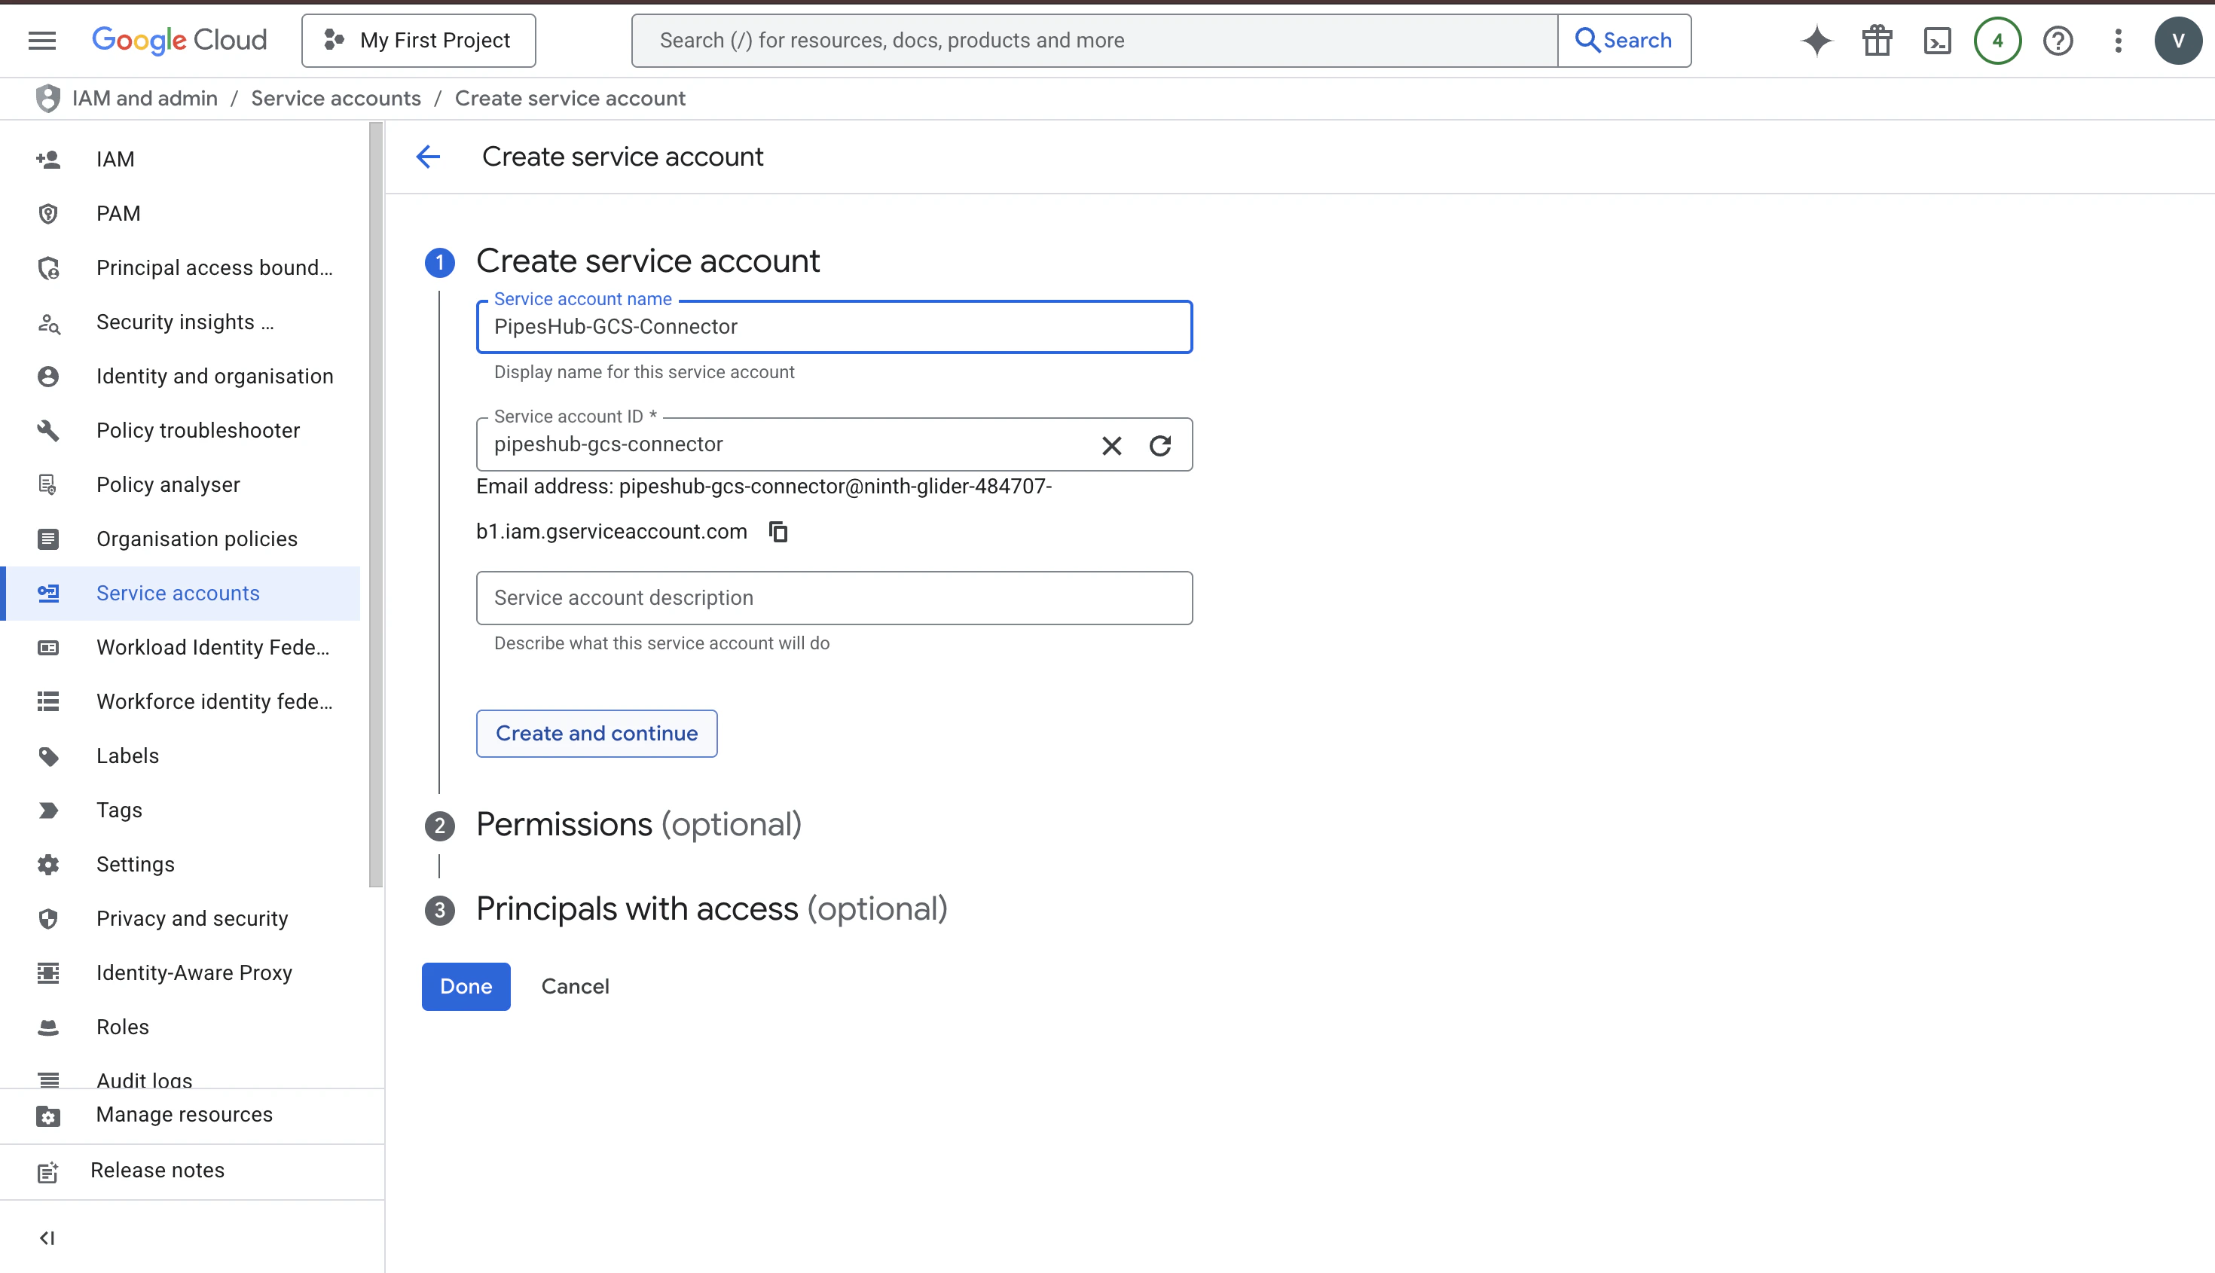Click the Settings gear icon

48,864
